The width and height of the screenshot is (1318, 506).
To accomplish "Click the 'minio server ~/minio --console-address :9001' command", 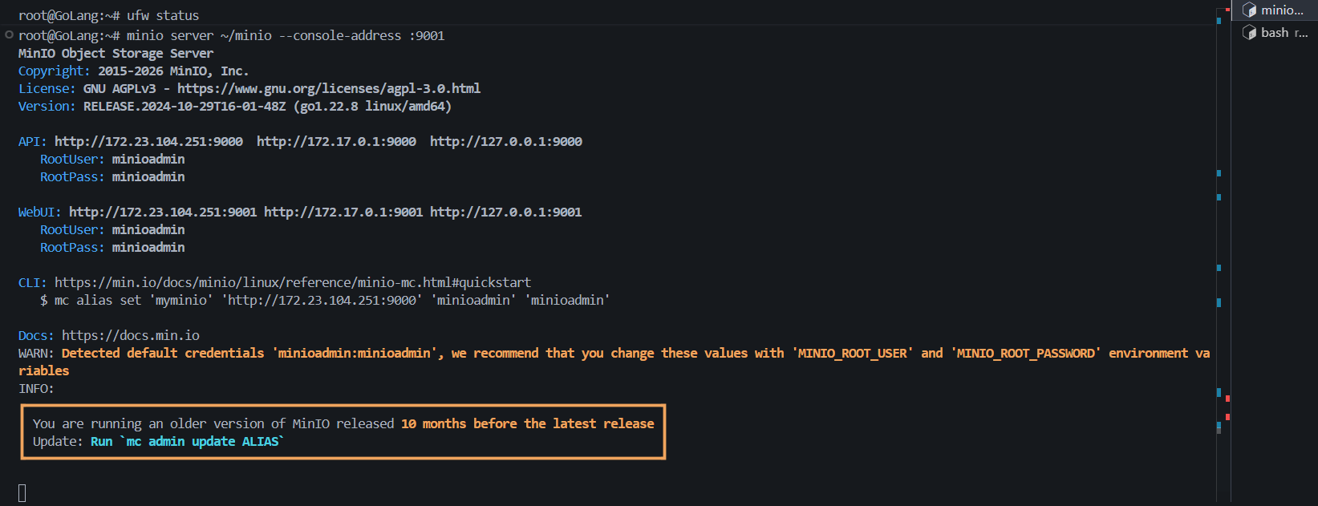I will (x=286, y=36).
